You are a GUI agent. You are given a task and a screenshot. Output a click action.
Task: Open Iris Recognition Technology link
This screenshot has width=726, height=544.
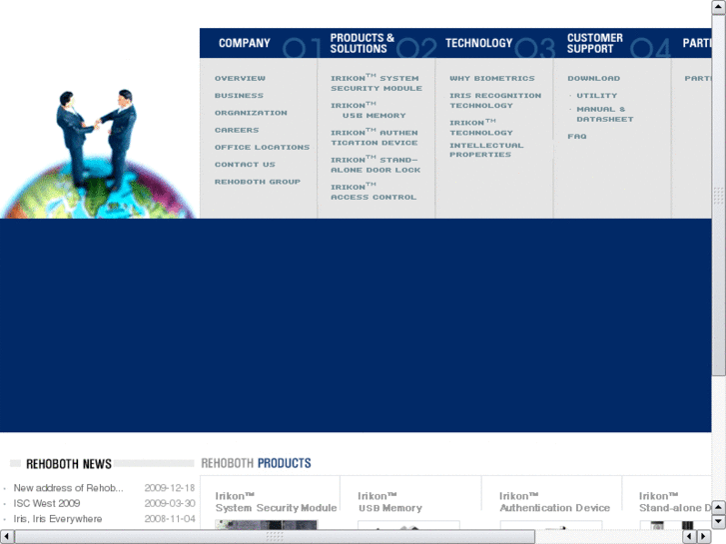495,100
